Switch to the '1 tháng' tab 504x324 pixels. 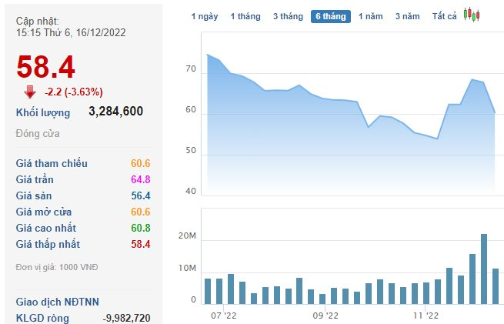coord(245,16)
